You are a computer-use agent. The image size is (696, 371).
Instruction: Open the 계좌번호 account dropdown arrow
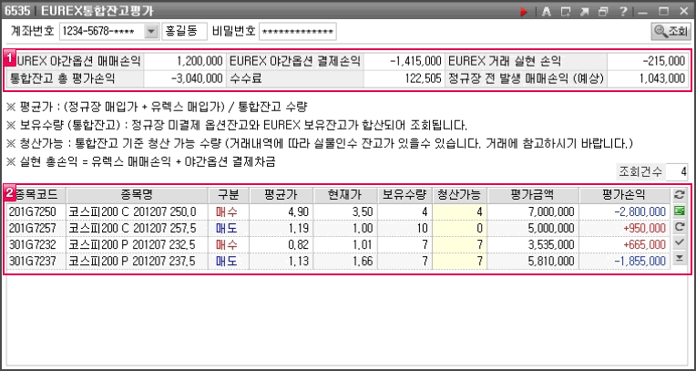[152, 32]
